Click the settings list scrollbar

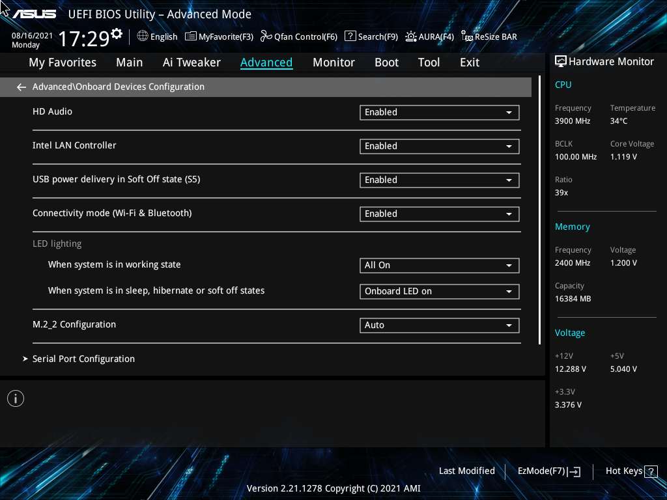540,210
